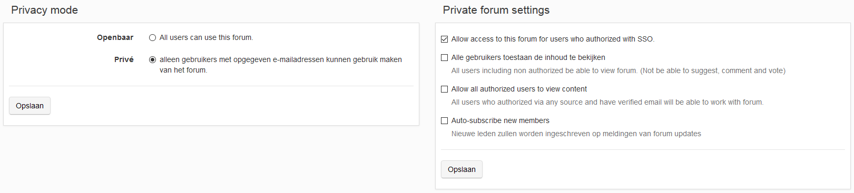
Task: Click the 'authorized via any source' description text
Action: tap(607, 102)
